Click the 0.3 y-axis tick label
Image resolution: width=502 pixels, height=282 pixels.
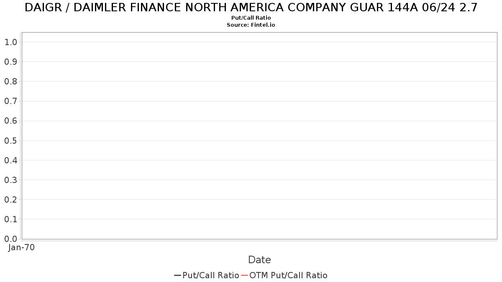[10, 180]
